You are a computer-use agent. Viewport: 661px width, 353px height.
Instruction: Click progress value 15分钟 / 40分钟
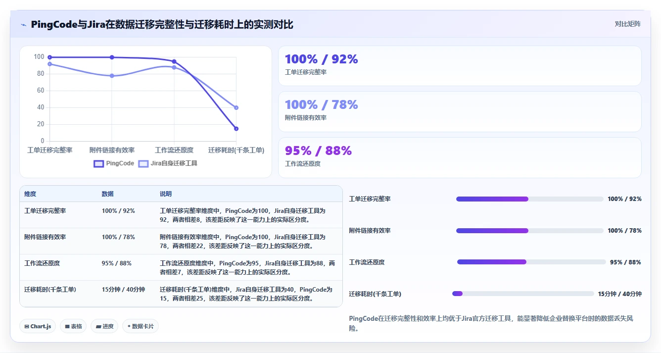(x=619, y=294)
